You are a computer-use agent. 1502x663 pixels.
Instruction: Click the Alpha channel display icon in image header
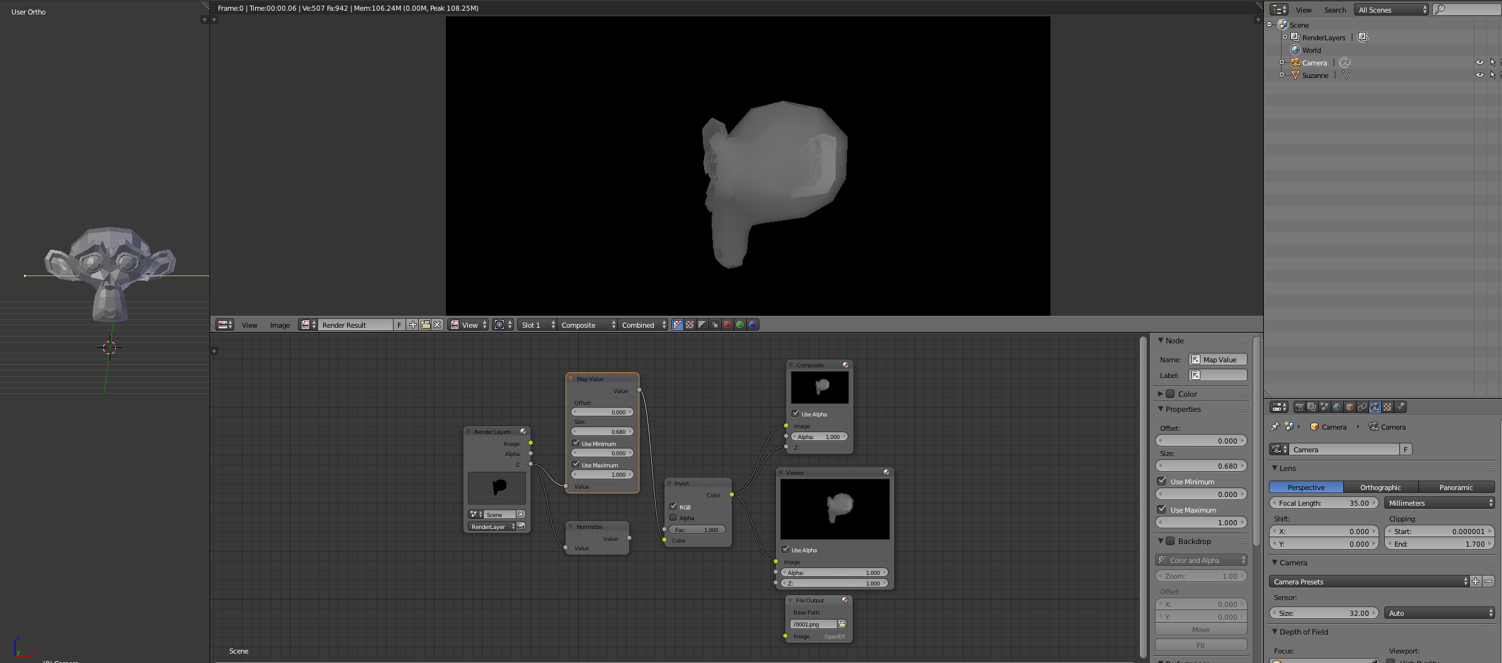click(702, 325)
